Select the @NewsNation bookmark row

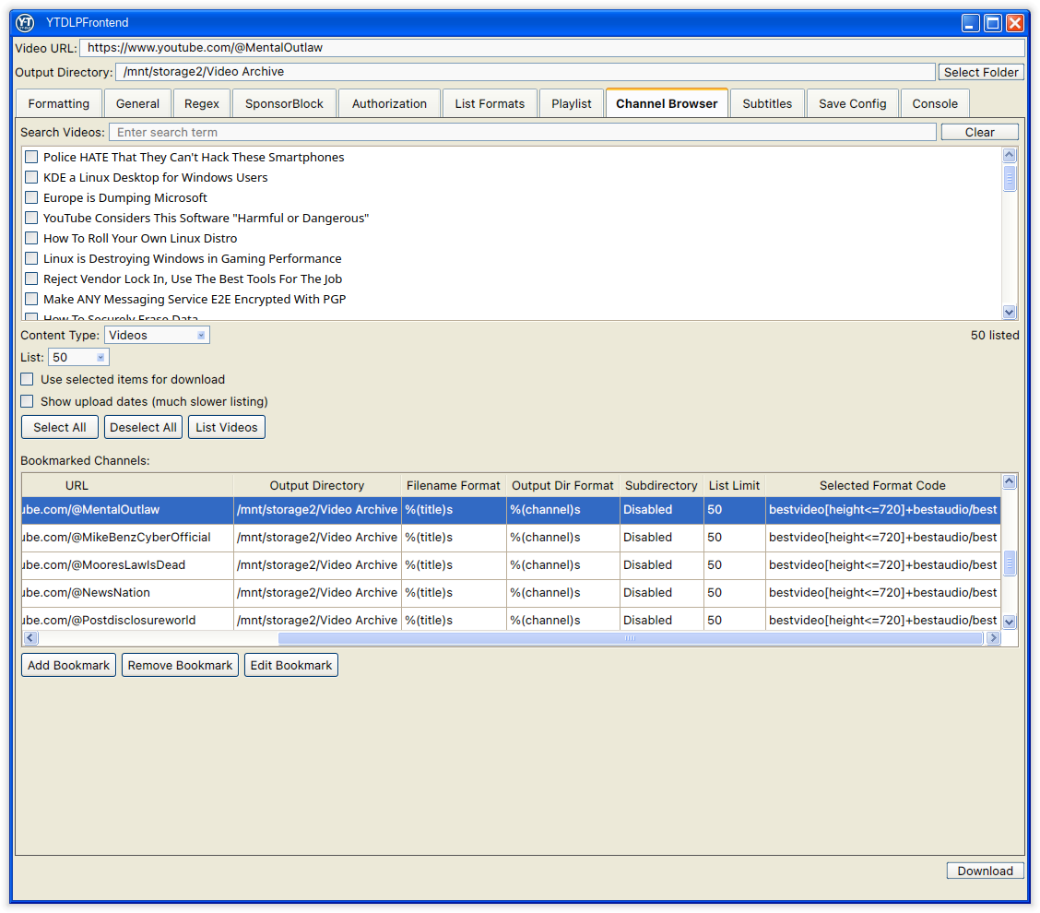(511, 592)
